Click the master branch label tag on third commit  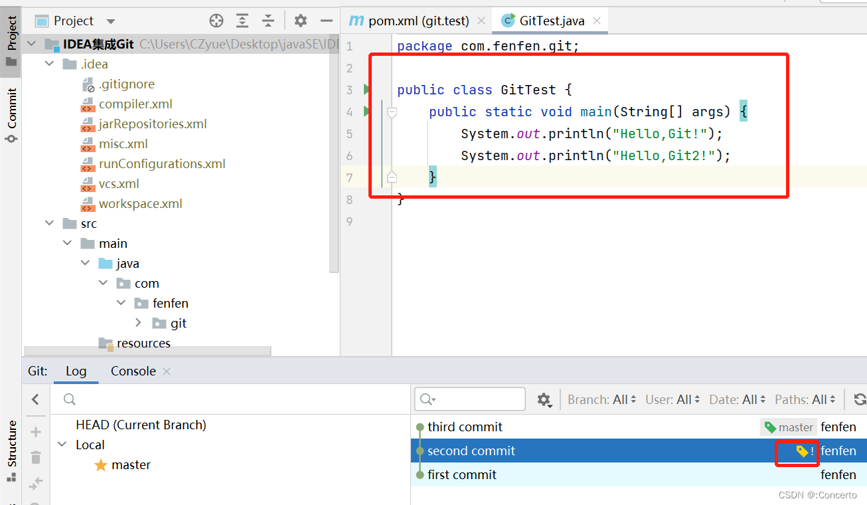click(x=789, y=427)
